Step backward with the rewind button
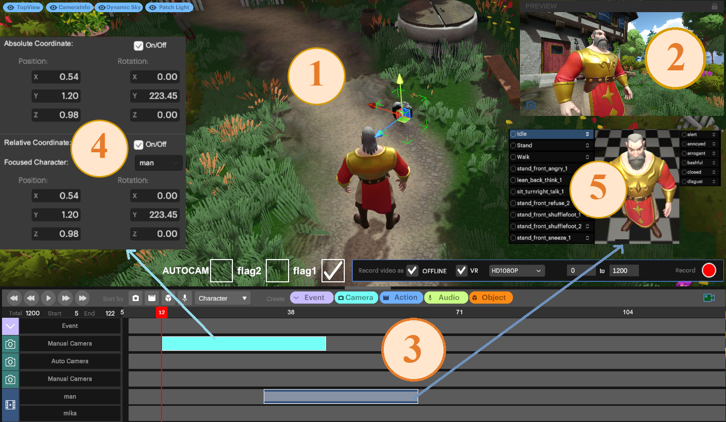 click(31, 298)
